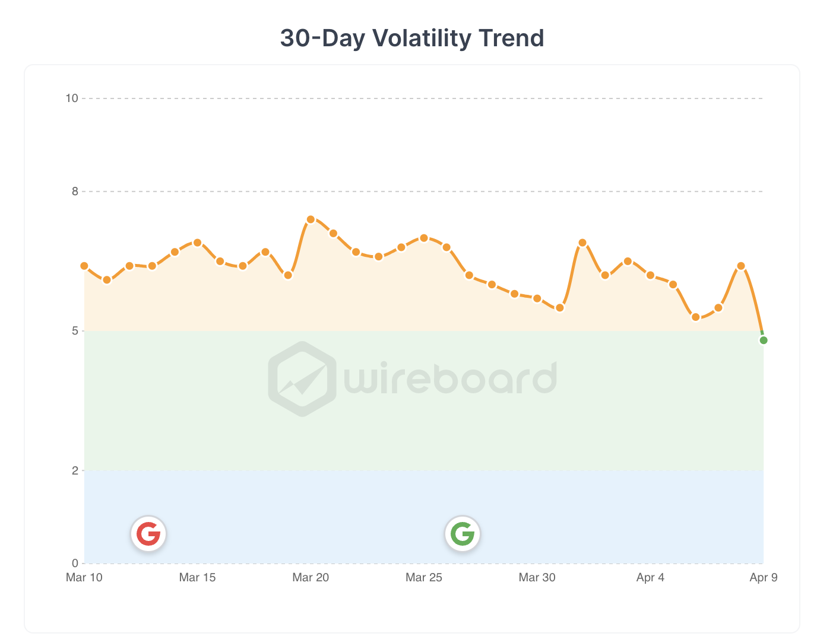This screenshot has width=817, height=643.
Task: Select the peak data point at Mar 20
Action: click(x=311, y=219)
